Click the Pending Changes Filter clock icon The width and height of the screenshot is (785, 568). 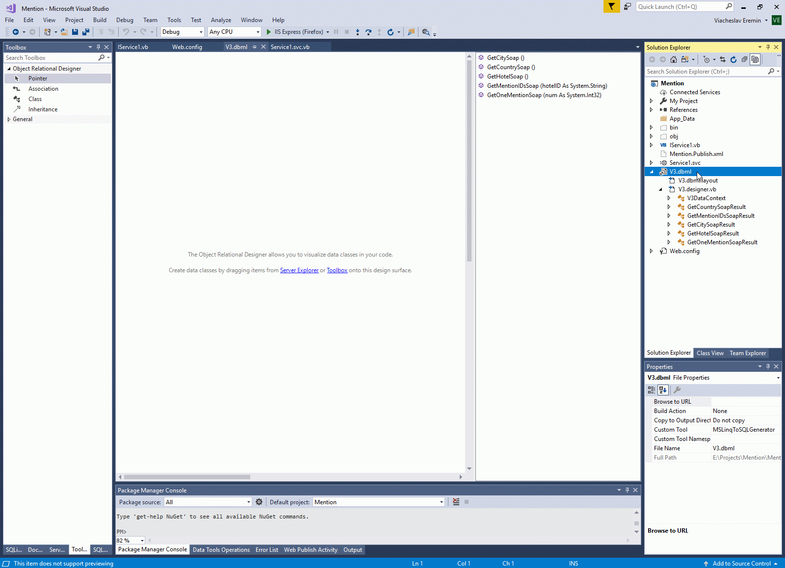click(706, 59)
